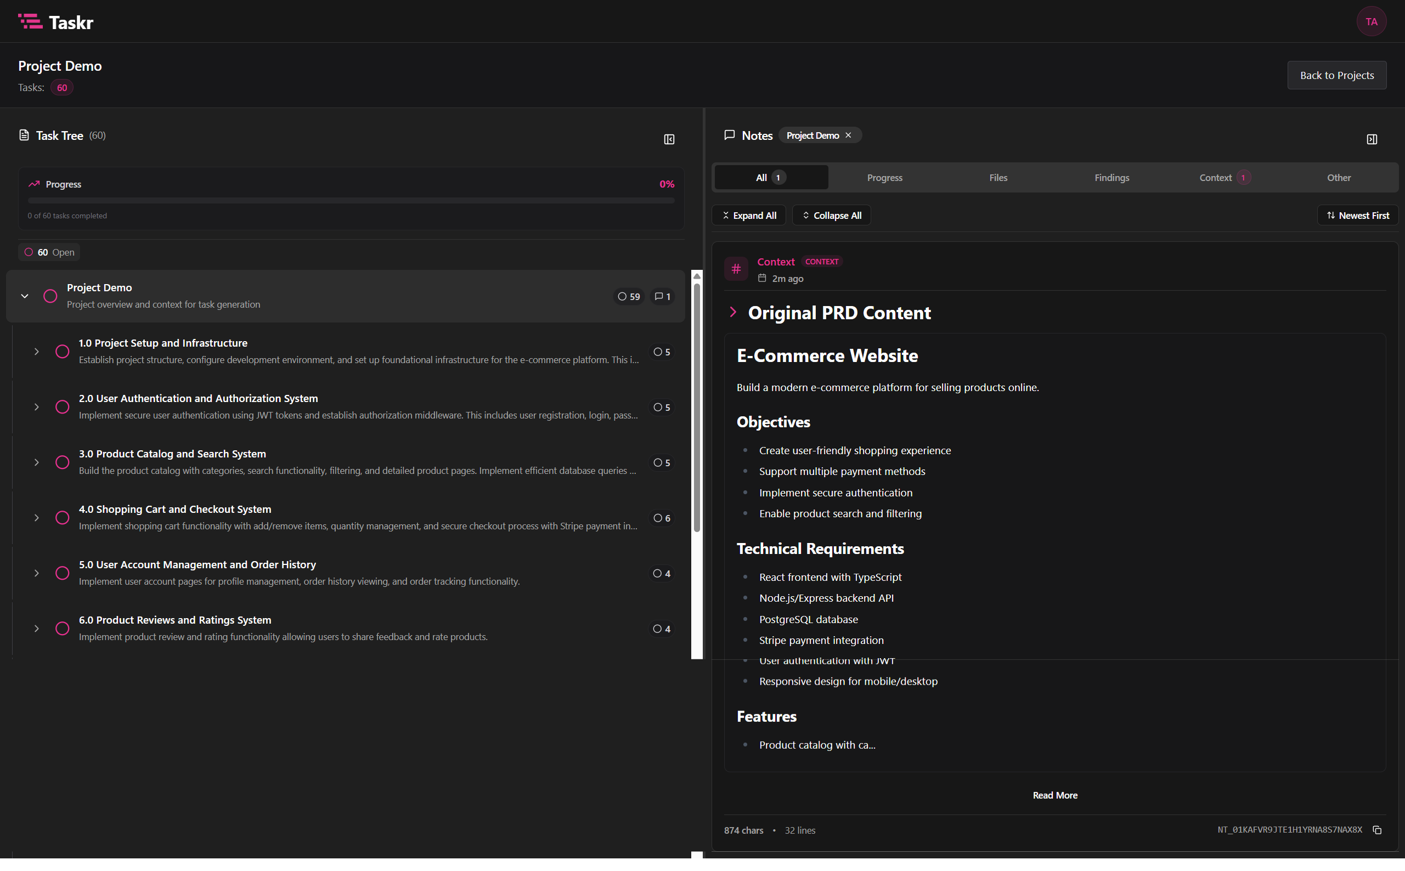Open the comment indicator on Project Demo
The width and height of the screenshot is (1405, 871).
662,296
